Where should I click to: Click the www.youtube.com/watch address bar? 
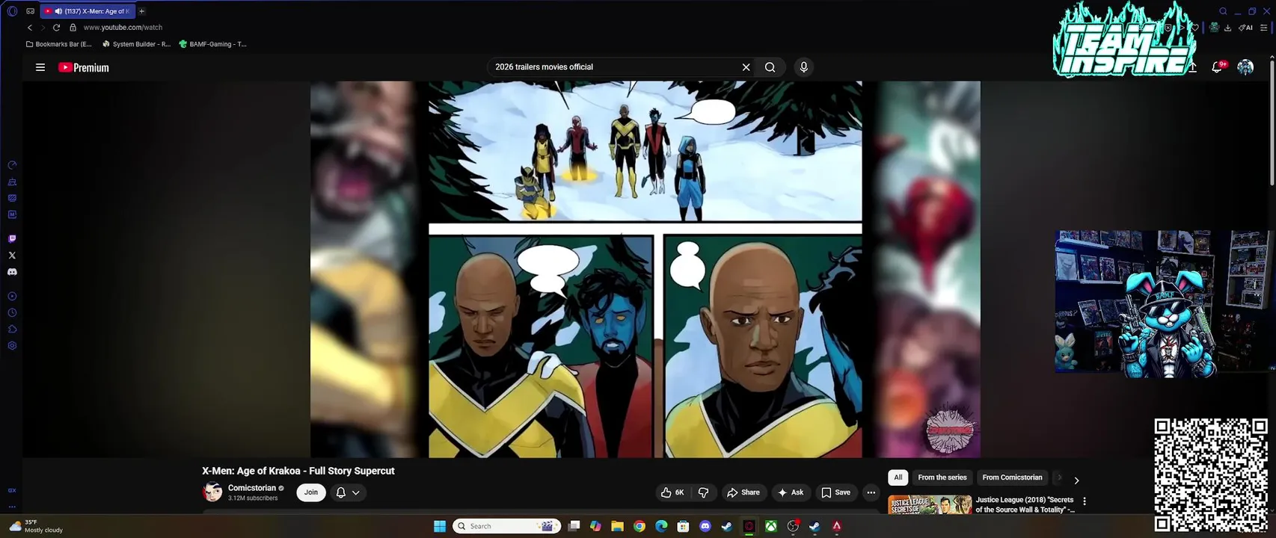click(123, 28)
